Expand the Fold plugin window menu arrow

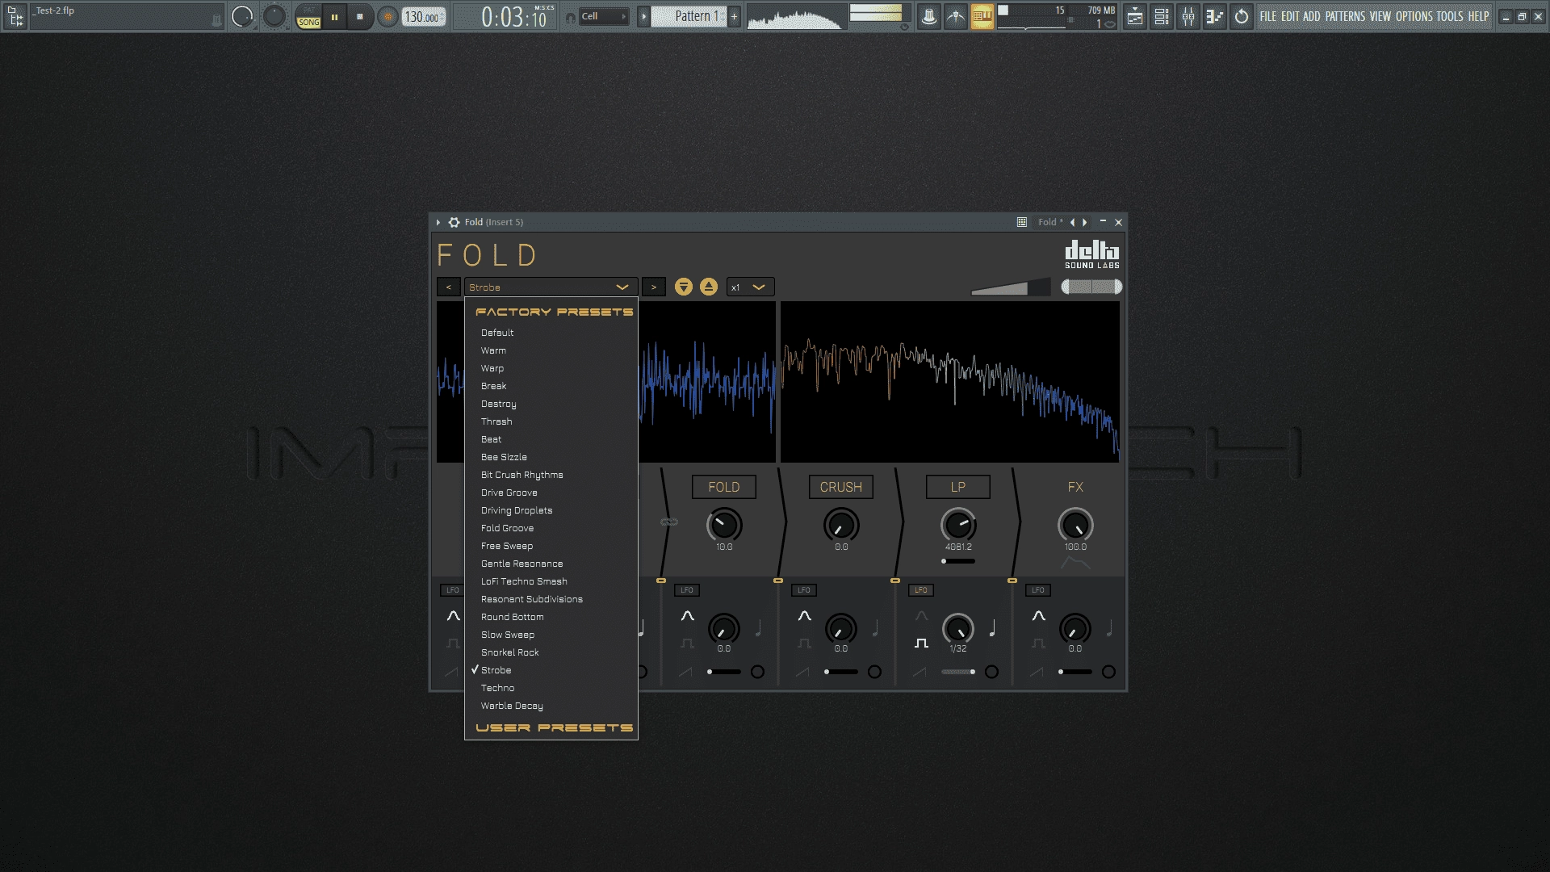click(438, 222)
